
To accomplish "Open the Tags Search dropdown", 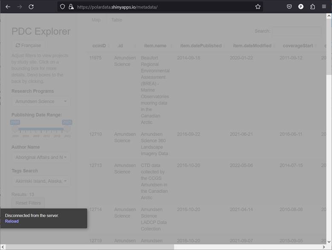I will tap(41, 181).
